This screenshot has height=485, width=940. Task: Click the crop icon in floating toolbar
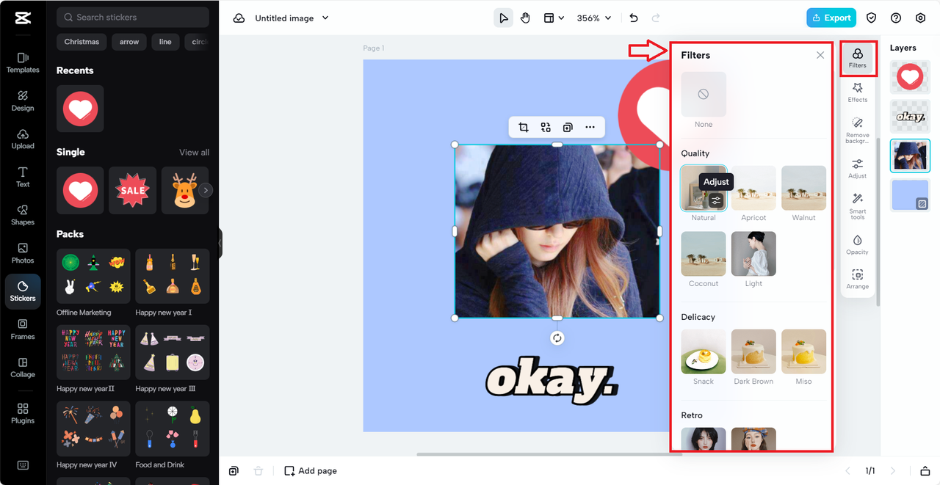[x=524, y=127]
